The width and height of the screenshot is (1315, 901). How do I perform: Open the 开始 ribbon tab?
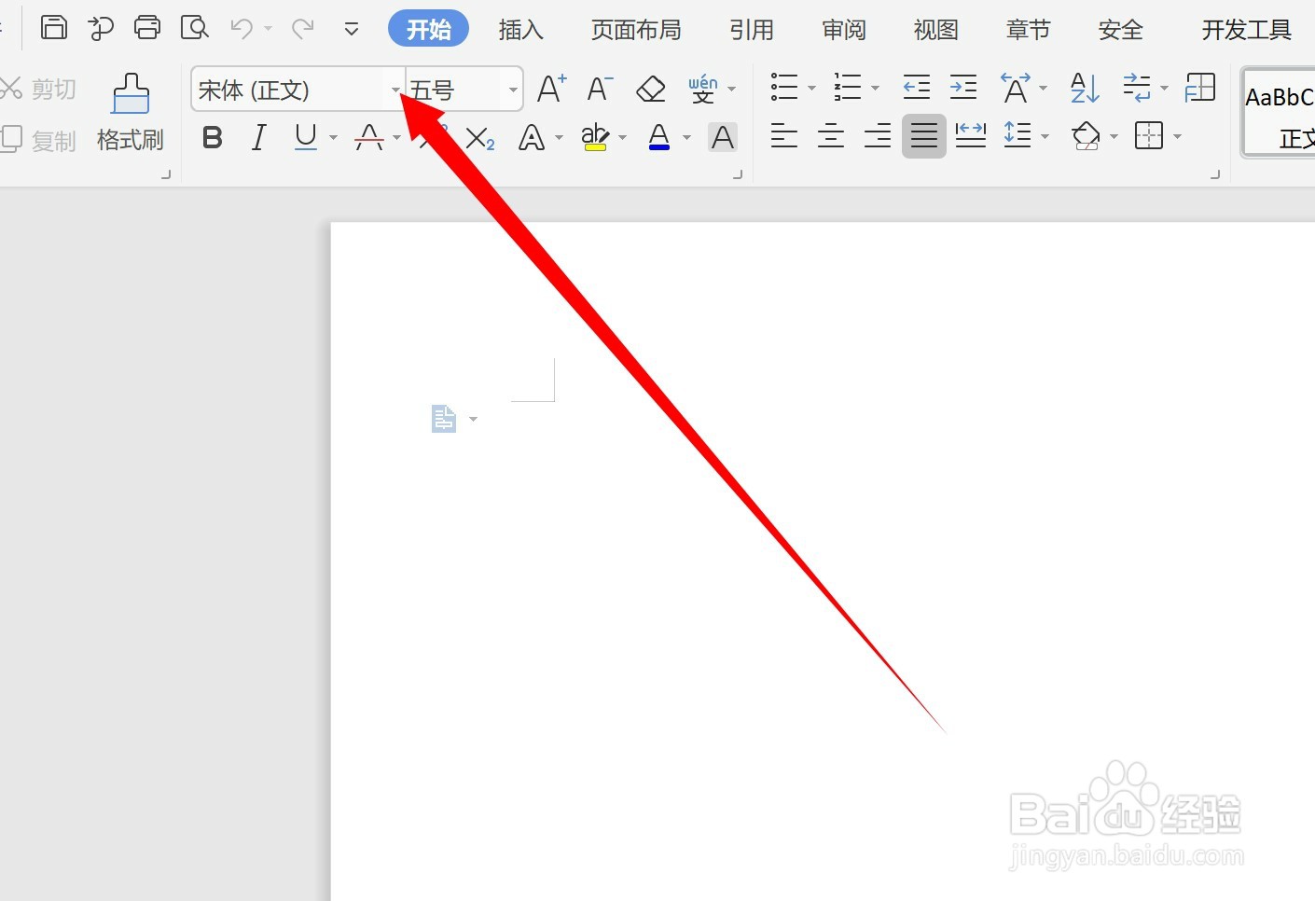coord(428,30)
